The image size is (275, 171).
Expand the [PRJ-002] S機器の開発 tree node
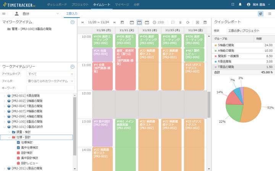point(5,101)
